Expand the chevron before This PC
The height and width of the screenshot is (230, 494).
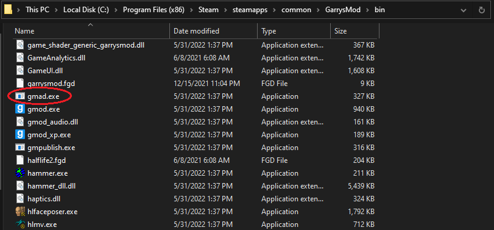(19, 10)
